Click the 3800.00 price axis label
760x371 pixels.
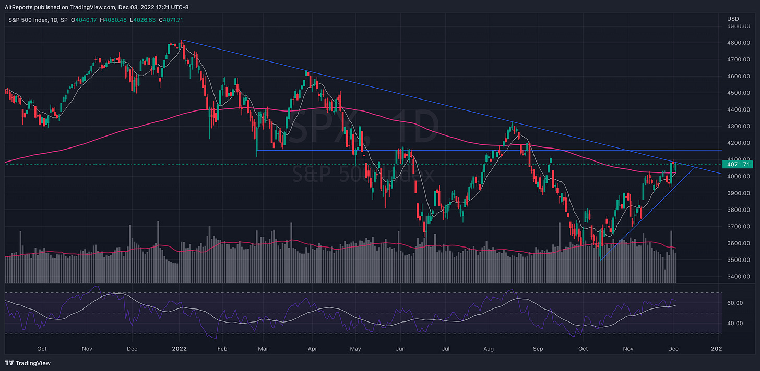[x=739, y=209]
